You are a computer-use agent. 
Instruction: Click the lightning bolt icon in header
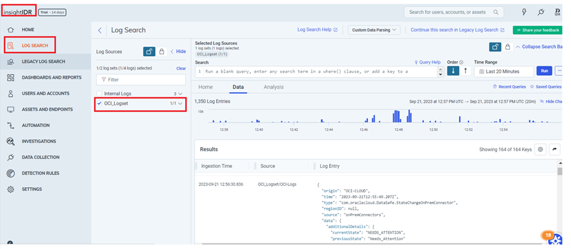pyautogui.click(x=524, y=12)
